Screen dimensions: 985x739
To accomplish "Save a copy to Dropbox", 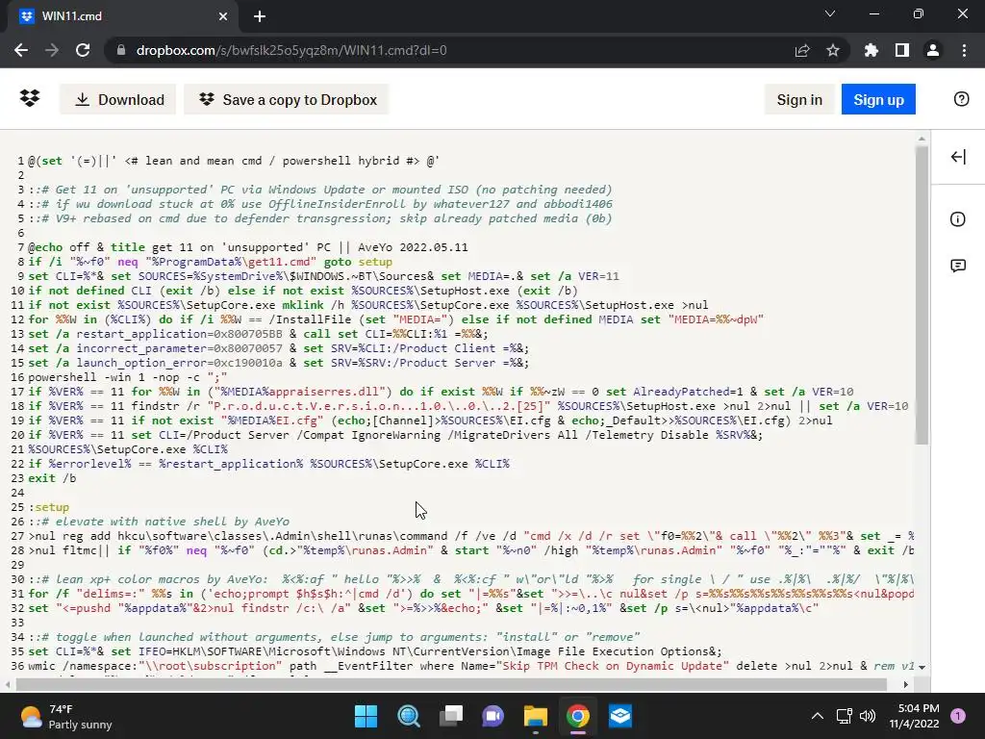I will click(x=287, y=99).
